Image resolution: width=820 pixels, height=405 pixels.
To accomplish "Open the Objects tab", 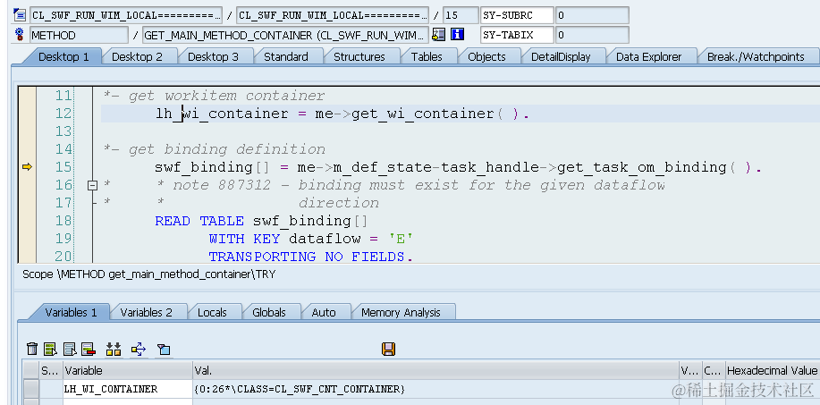I will coord(486,56).
